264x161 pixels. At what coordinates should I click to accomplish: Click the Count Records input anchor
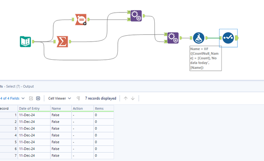73,20
